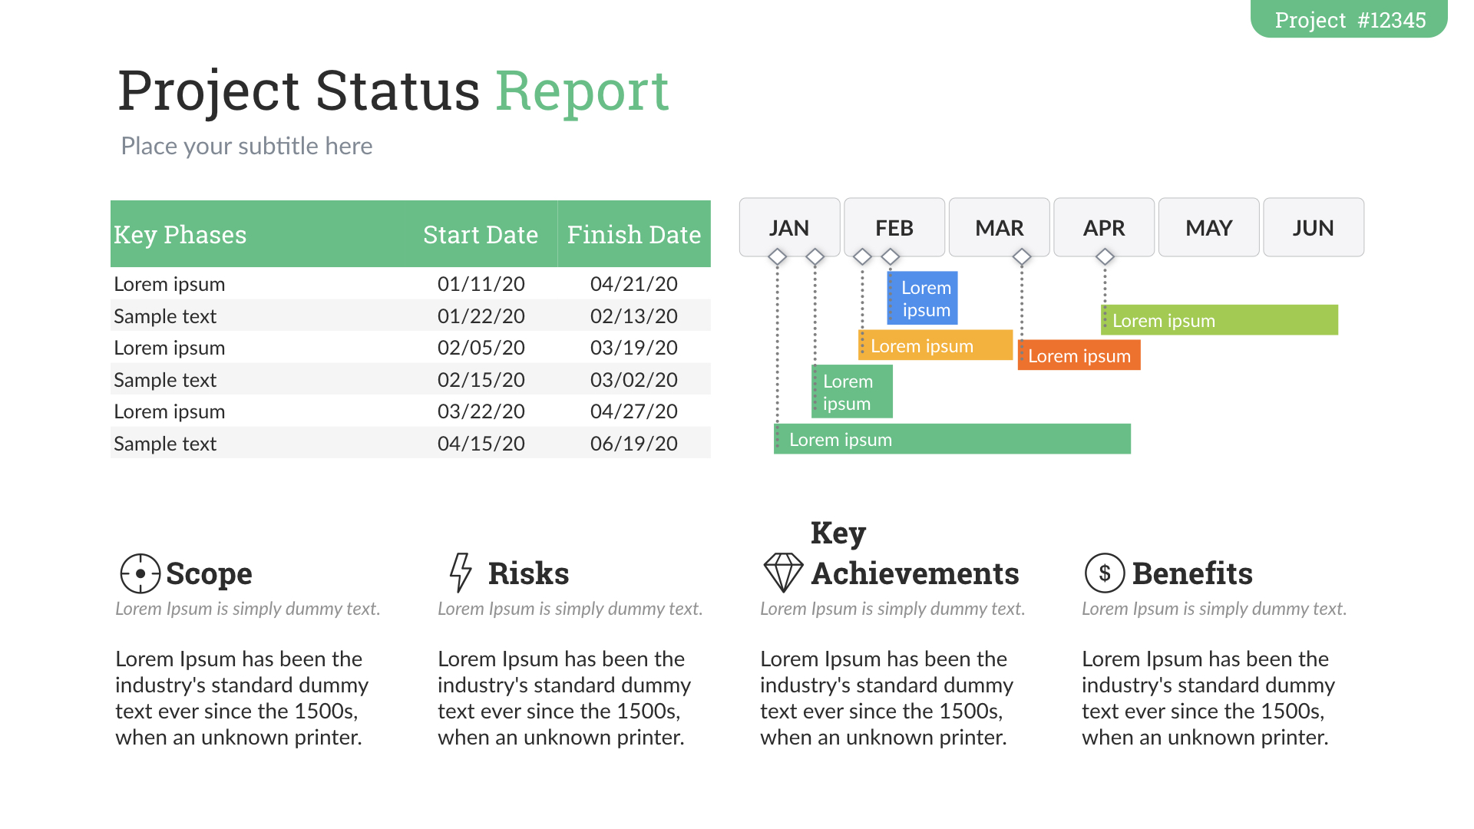This screenshot has width=1474, height=829.
Task: Click the Finish Date column header
Action: [634, 234]
